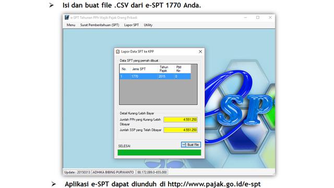Click the green SELESAI progress bar
Image resolution: width=334 pixels, height=188 pixels.
[x=159, y=152]
